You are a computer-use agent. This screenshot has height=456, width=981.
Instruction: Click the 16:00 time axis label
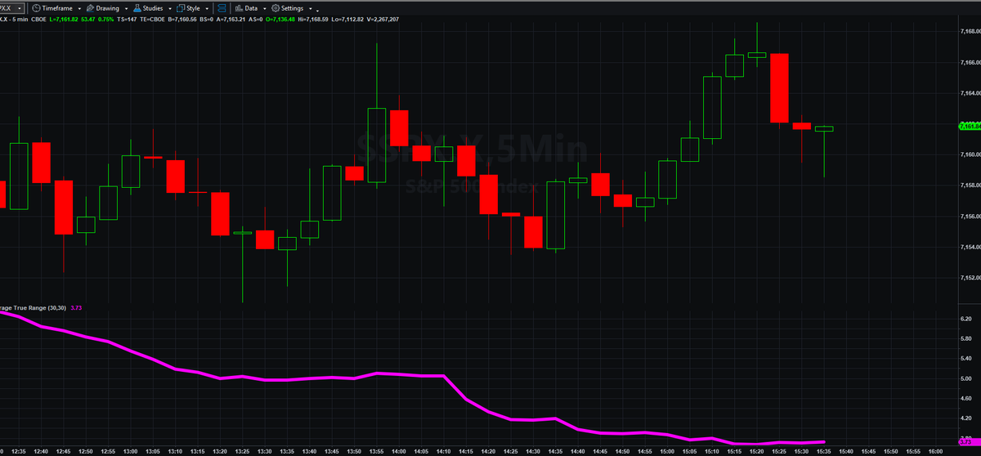click(x=934, y=451)
